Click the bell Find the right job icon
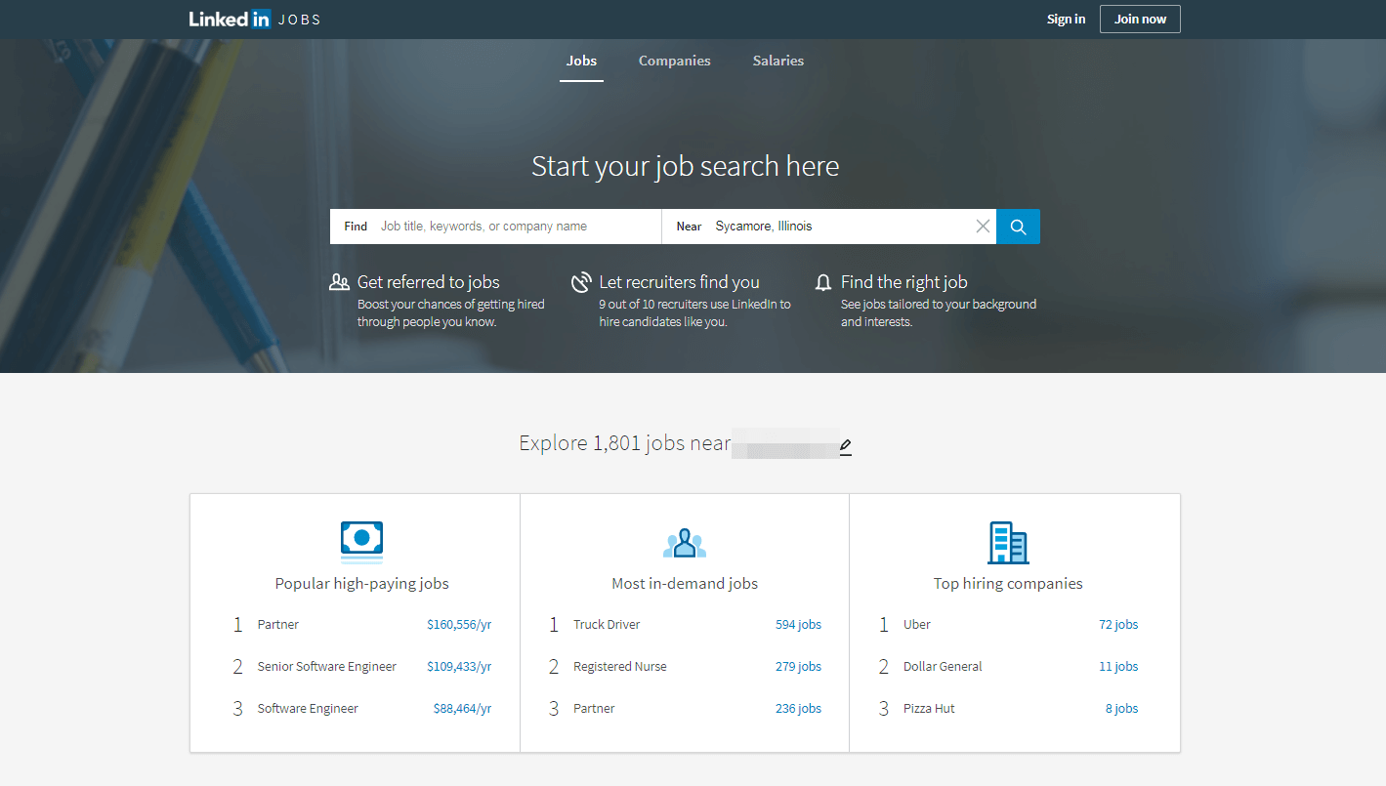Screen dimensions: 1386x786 click(x=822, y=283)
